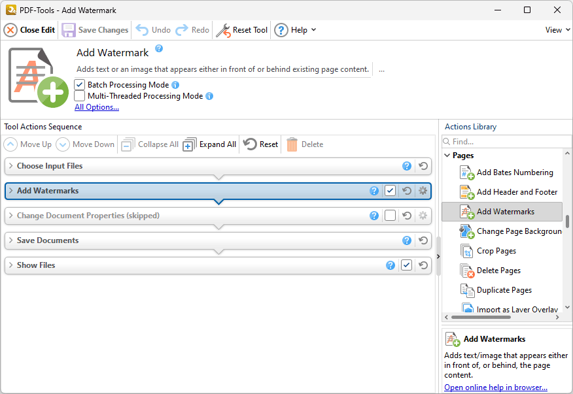Reset the Save Documents step
573x394 pixels.
(x=423, y=240)
